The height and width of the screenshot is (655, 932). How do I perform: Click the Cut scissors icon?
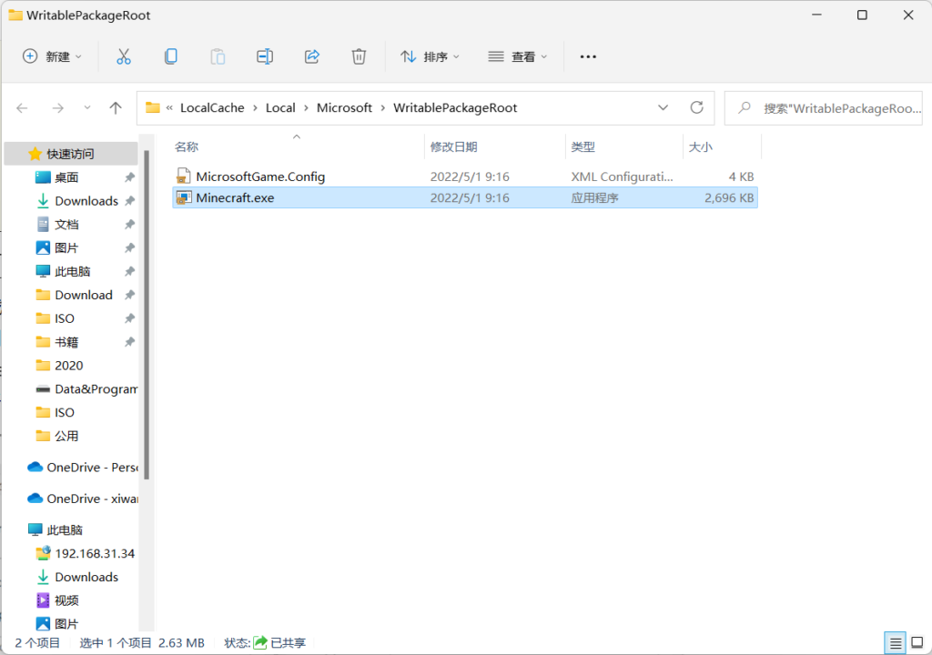123,56
